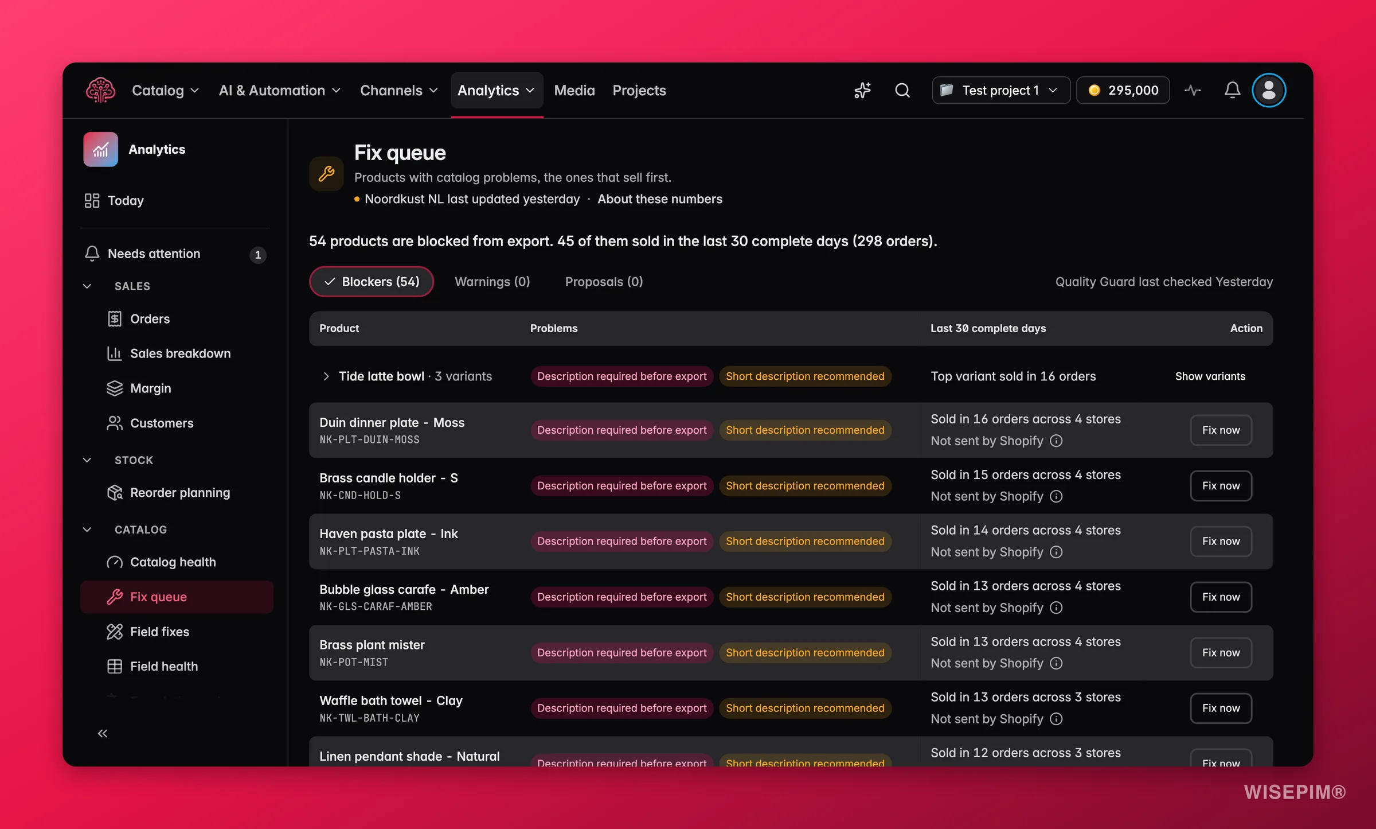Collapse the CATALOG sidebar section
This screenshot has height=829, width=1376.
(87, 530)
